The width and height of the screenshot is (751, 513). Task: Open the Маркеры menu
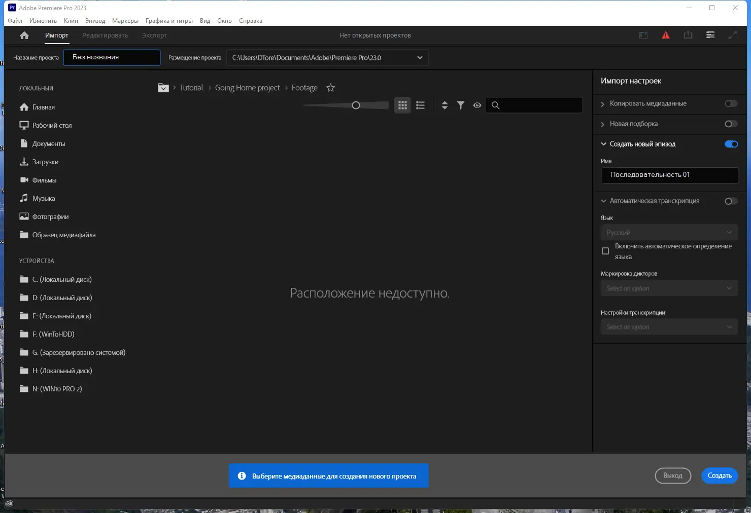(125, 21)
